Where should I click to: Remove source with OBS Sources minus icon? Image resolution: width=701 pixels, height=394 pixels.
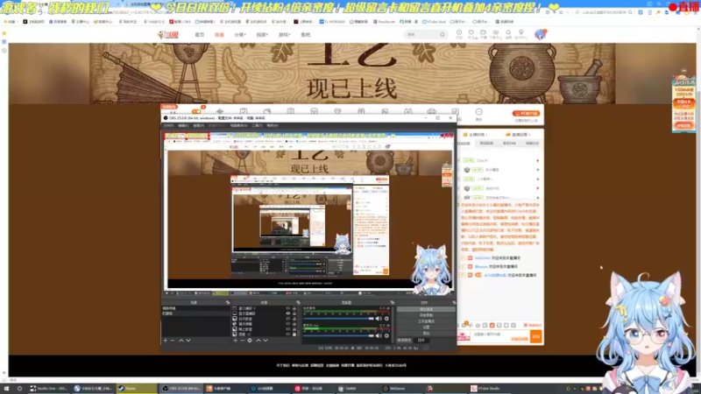(x=243, y=341)
